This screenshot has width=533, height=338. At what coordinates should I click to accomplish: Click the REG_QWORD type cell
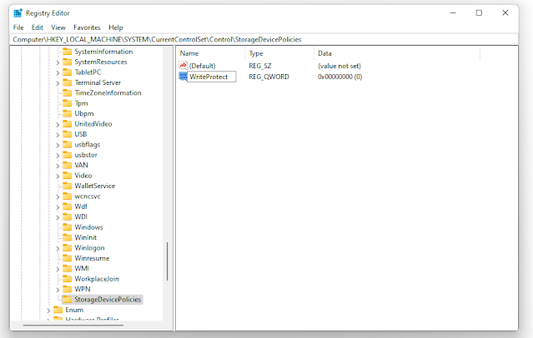(x=269, y=77)
